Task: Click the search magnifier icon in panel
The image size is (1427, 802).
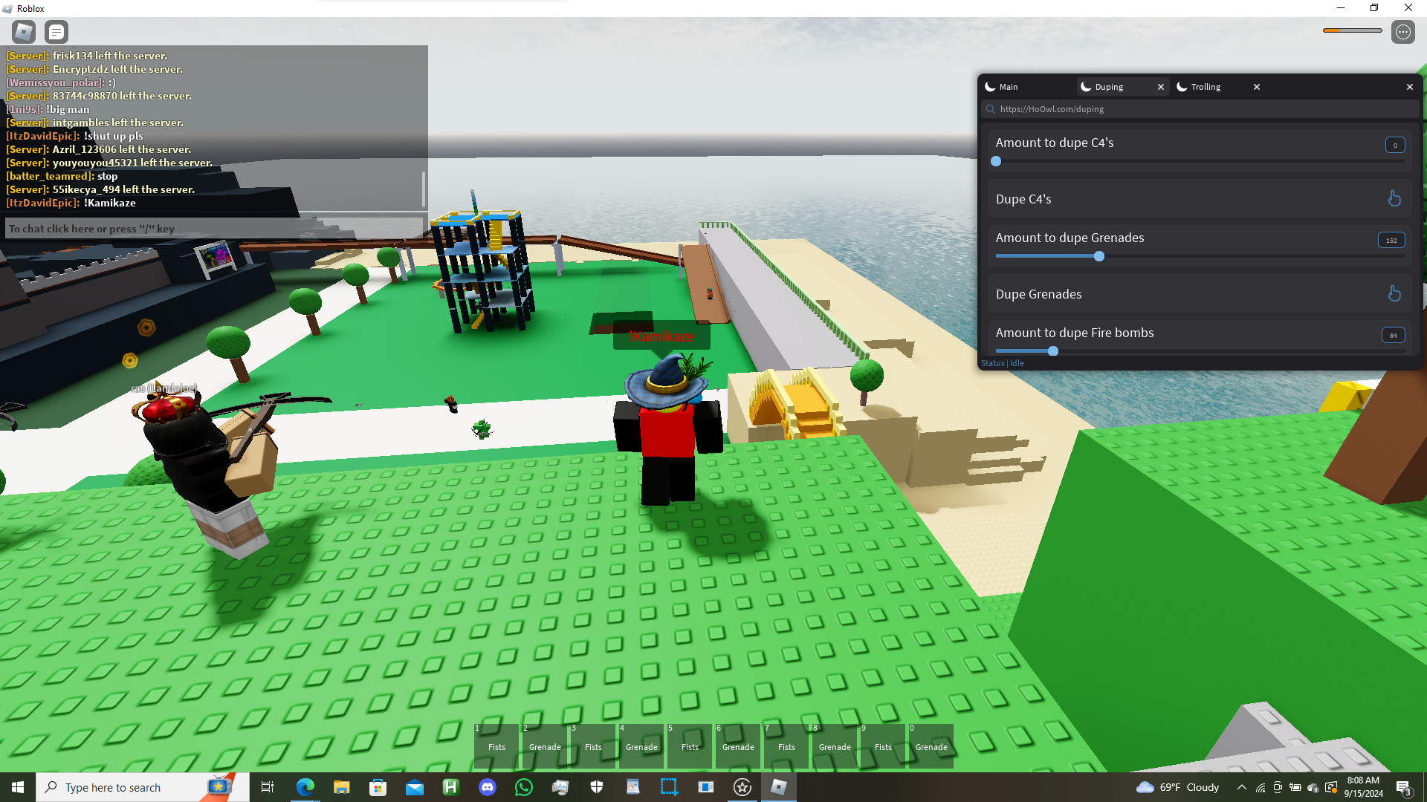Action: click(990, 109)
